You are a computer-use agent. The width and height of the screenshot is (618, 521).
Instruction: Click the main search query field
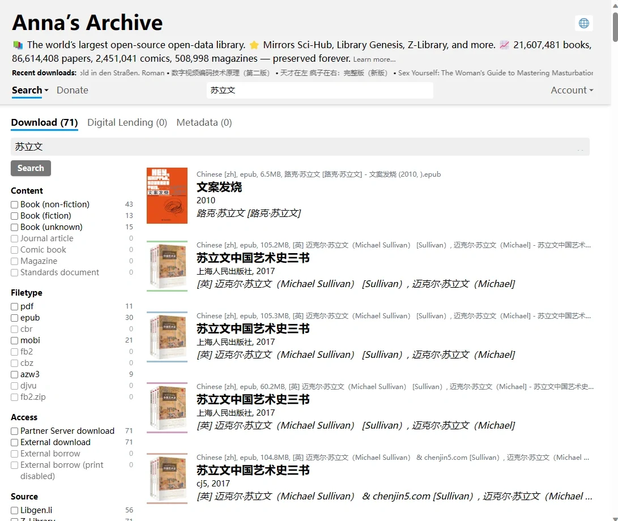coord(300,147)
